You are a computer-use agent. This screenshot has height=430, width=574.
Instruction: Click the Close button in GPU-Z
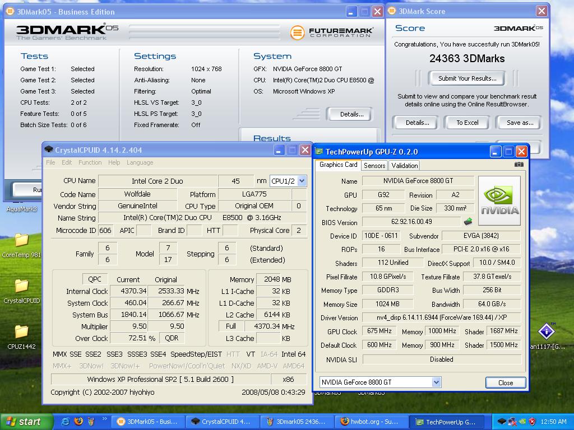(x=506, y=382)
